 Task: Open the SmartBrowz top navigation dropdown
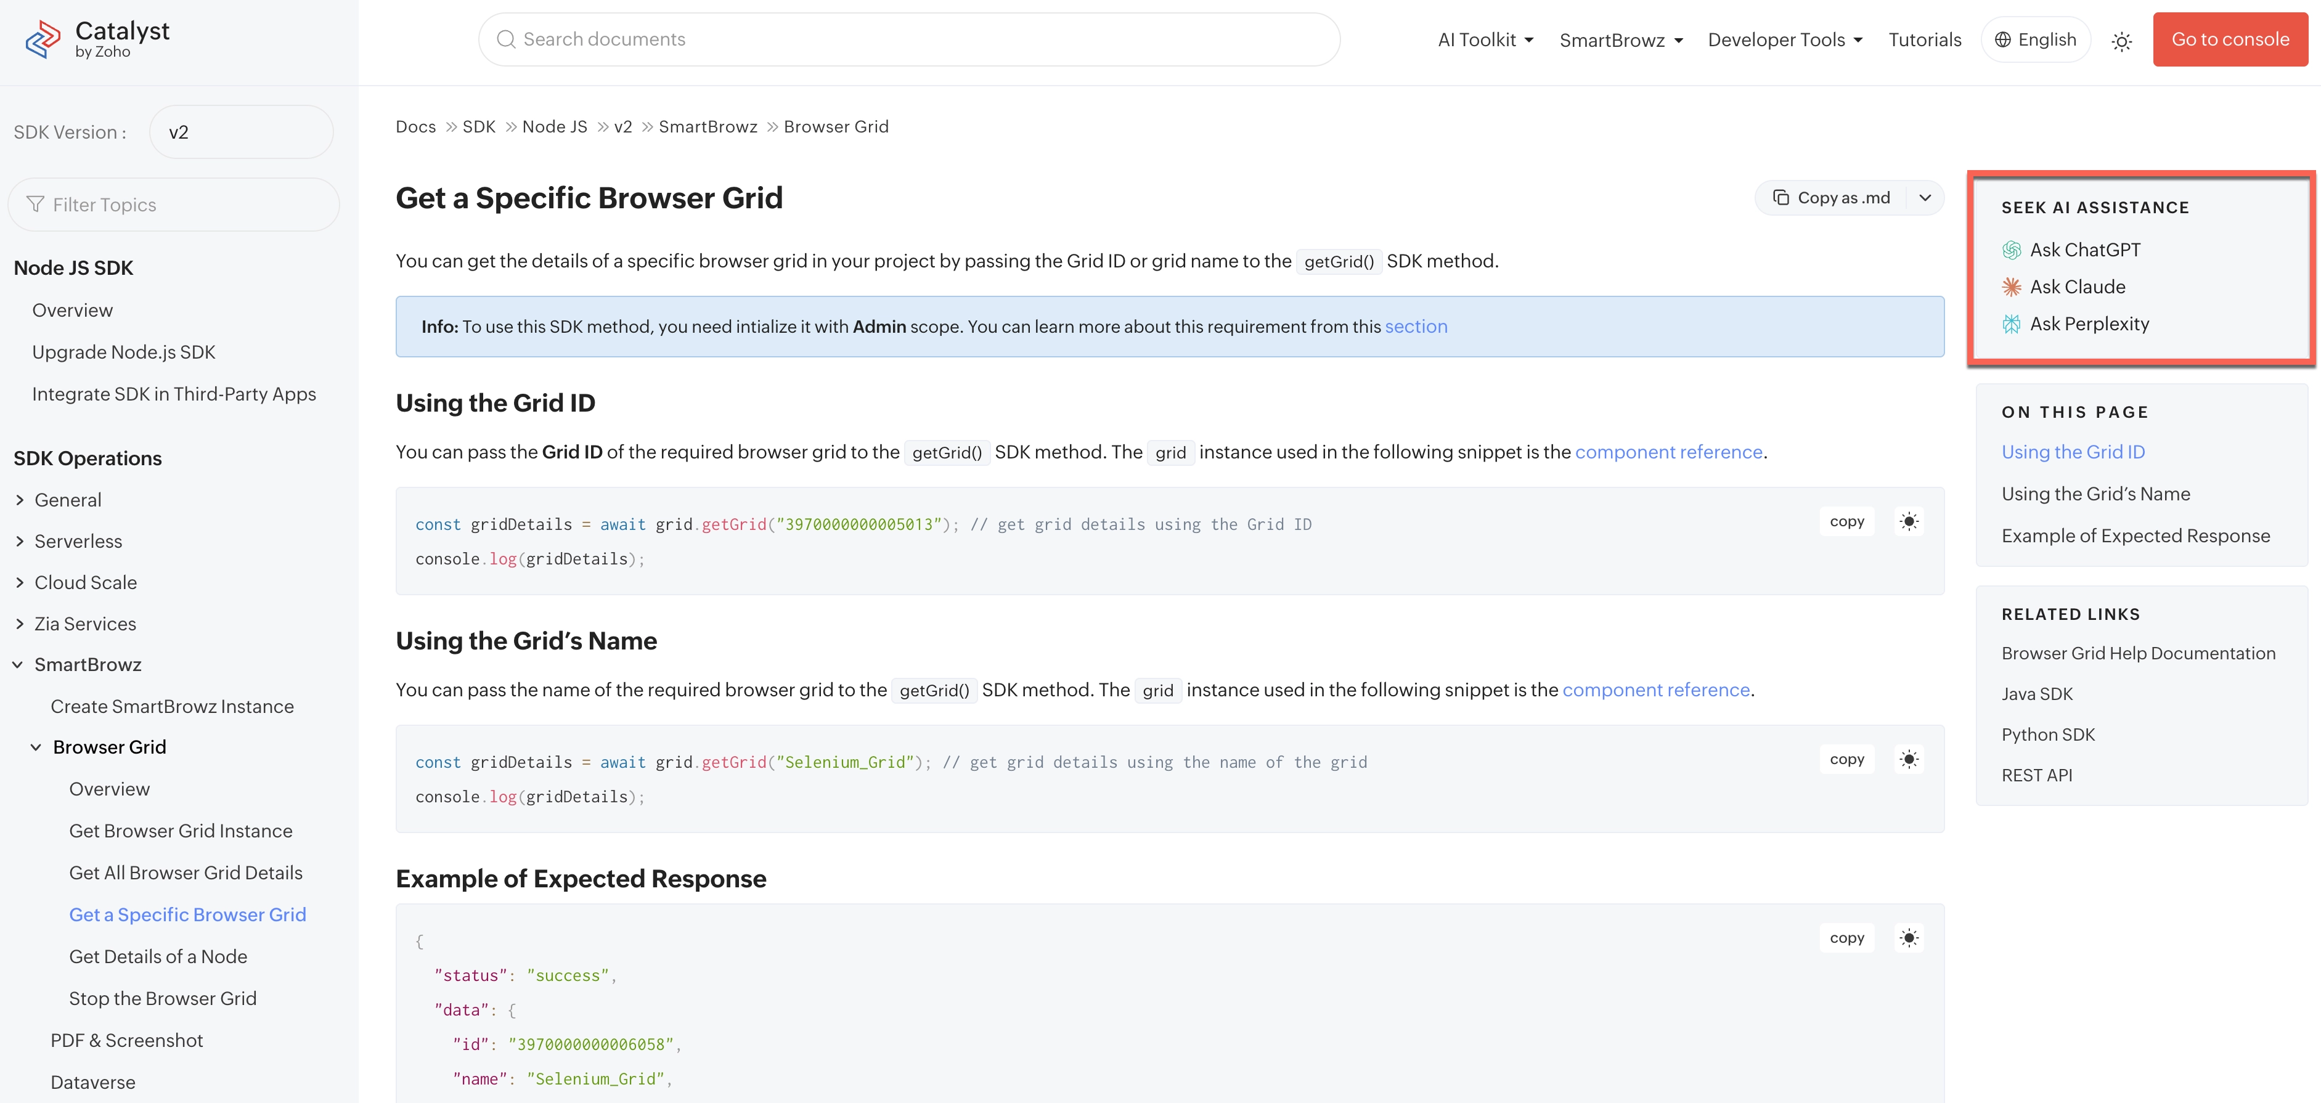coord(1621,39)
